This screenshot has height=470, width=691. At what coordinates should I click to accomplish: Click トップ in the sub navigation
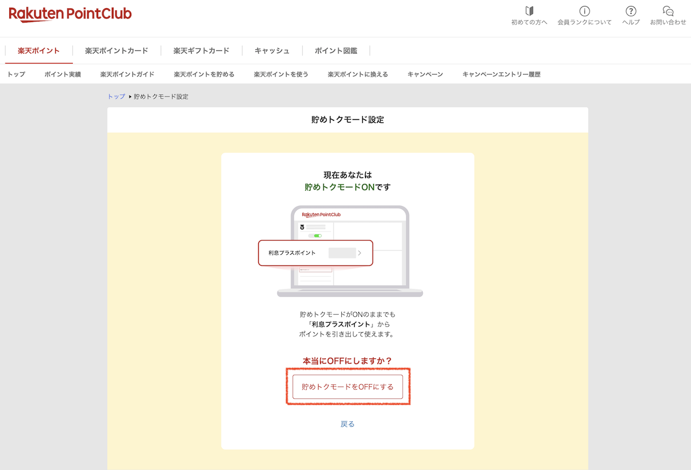click(16, 74)
